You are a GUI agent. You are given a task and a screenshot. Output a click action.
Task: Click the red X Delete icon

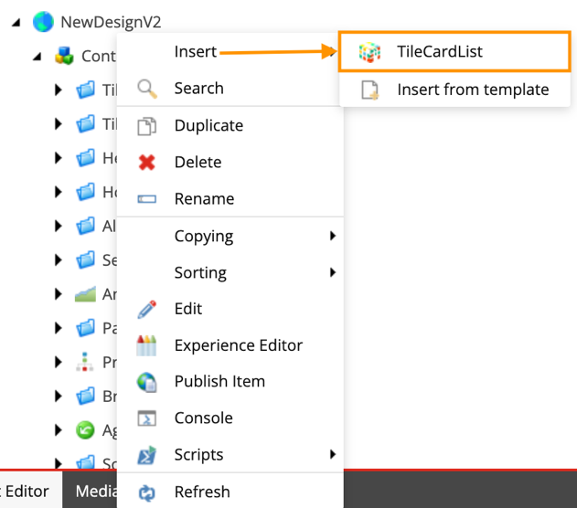pyautogui.click(x=146, y=163)
